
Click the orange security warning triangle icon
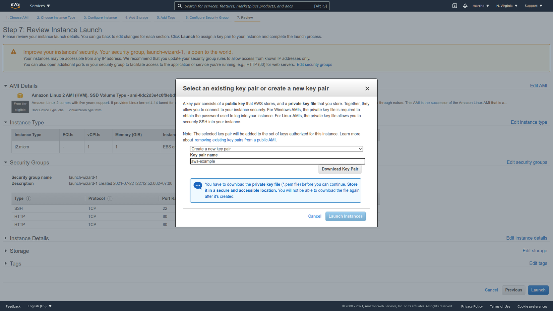(x=13, y=52)
